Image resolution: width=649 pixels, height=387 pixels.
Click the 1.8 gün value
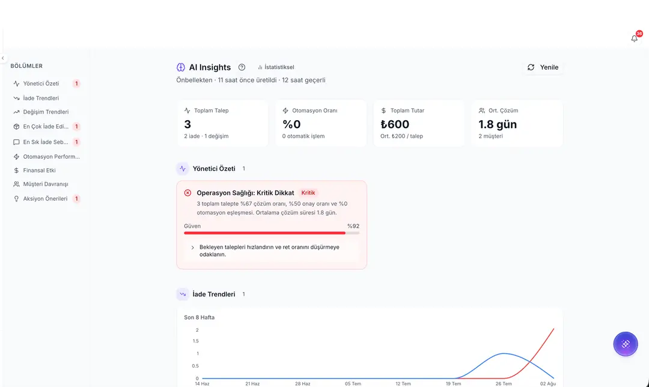click(x=498, y=124)
